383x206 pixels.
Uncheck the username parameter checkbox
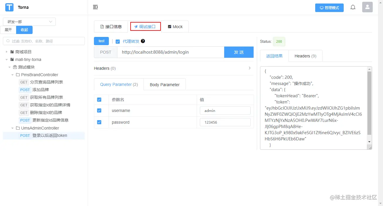point(99,110)
